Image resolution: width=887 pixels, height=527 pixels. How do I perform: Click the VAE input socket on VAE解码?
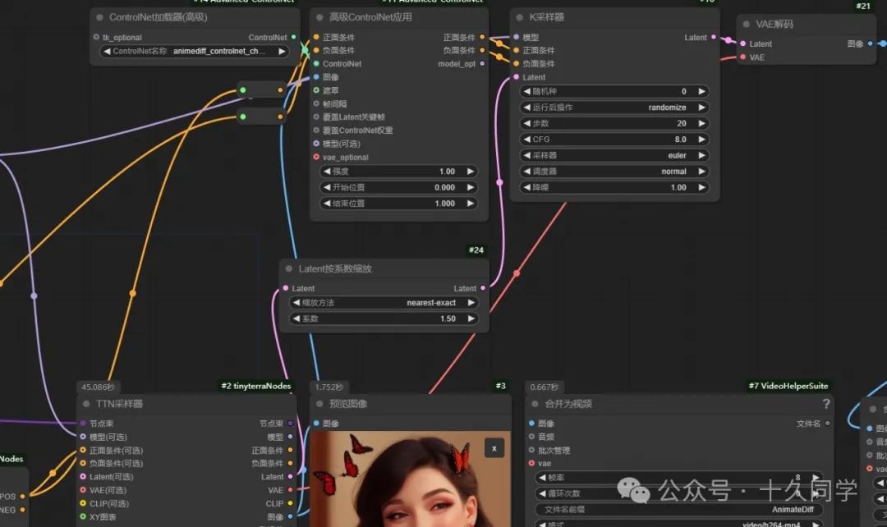point(742,57)
